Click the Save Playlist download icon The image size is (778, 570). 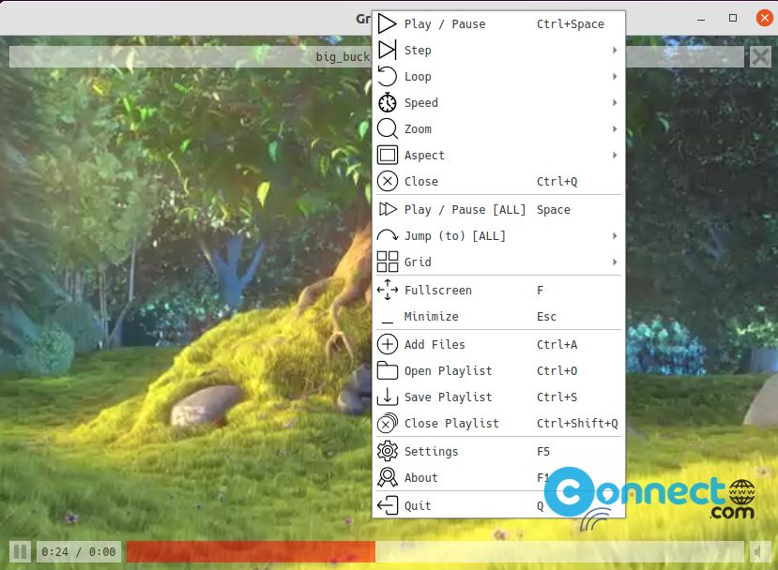pyautogui.click(x=387, y=397)
